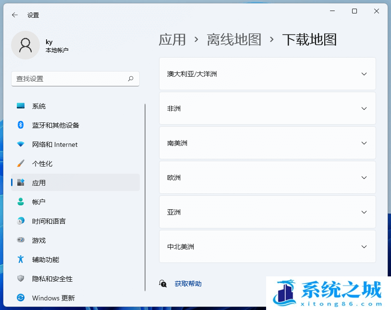
Task: Select Windows 更新 in the sidebar
Action: click(x=53, y=298)
